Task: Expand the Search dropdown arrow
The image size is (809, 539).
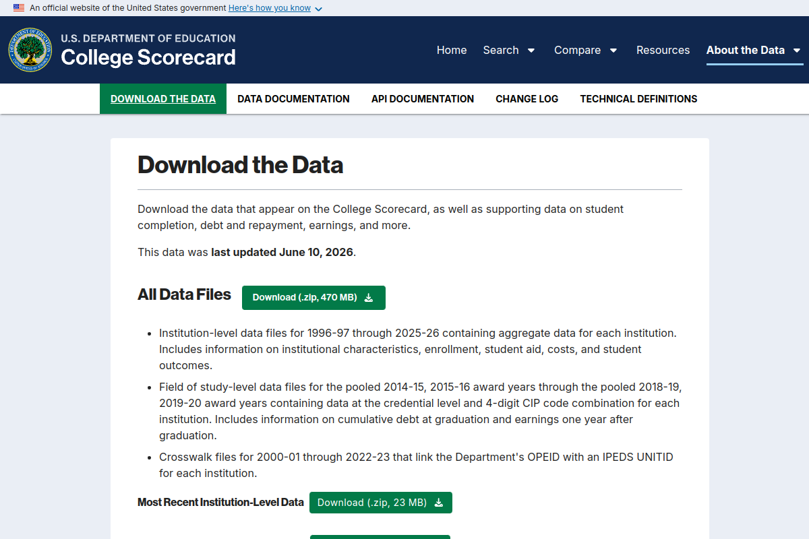Action: 531,51
